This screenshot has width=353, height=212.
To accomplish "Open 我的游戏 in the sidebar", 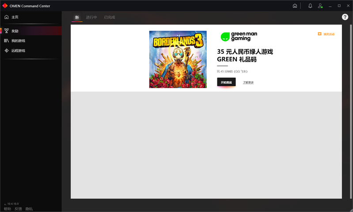I will 31,41.
